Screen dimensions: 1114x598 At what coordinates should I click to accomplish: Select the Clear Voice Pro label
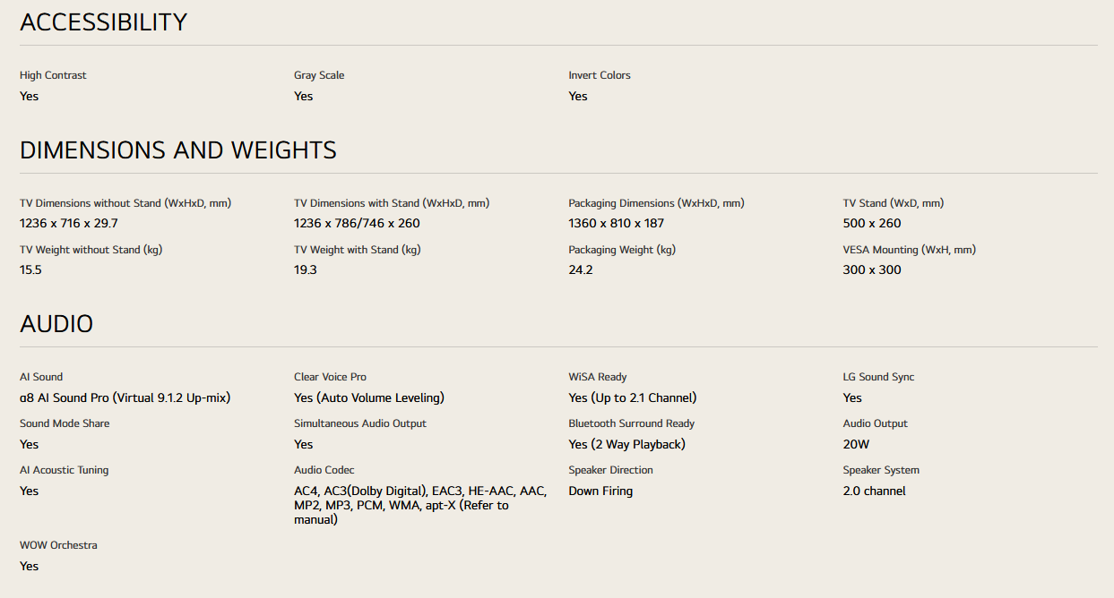(x=330, y=377)
